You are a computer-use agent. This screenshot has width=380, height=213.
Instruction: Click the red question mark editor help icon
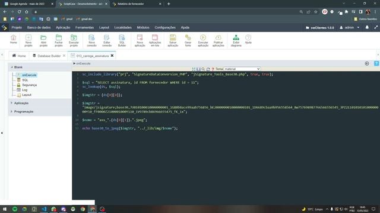pos(213,69)
